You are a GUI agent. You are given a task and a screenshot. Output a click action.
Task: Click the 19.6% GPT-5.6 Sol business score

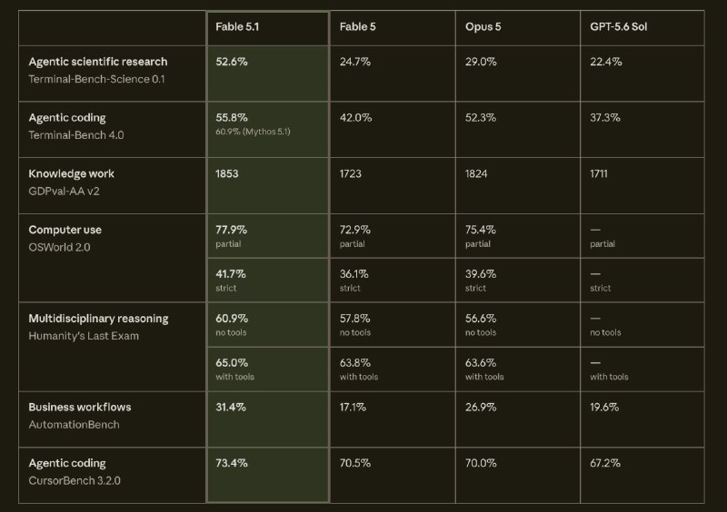pos(604,408)
